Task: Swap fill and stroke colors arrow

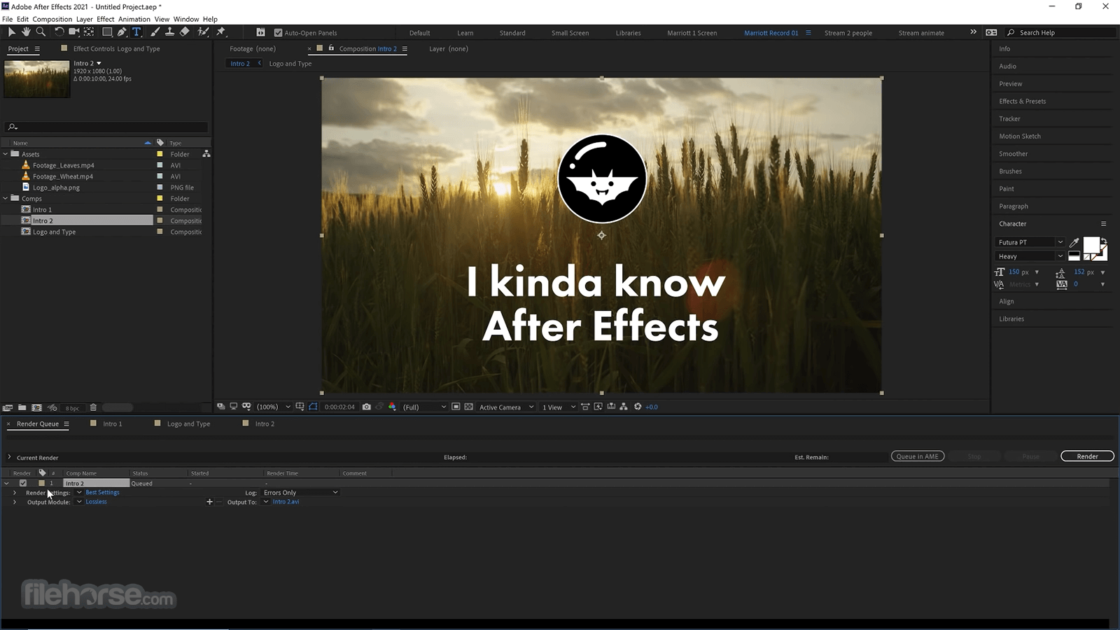Action: [1104, 240]
